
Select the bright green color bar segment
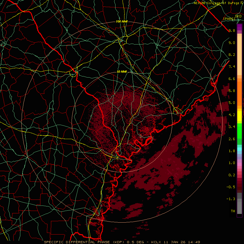pos(239,131)
